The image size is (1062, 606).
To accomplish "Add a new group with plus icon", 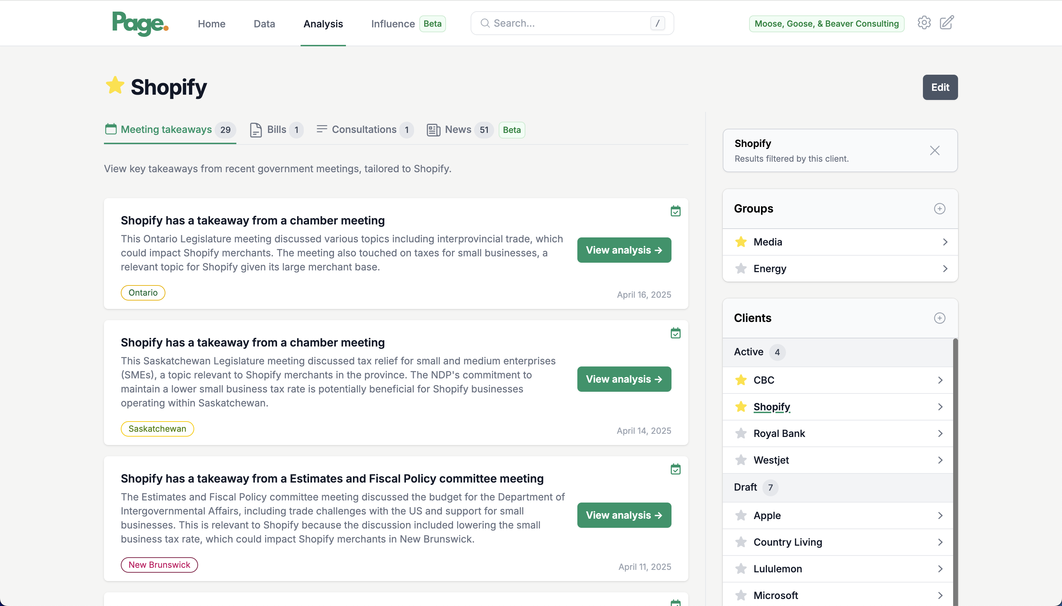I will coord(939,209).
